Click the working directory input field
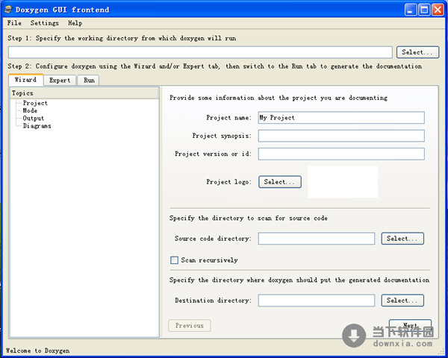The width and height of the screenshot is (448, 358). pyautogui.click(x=200, y=52)
